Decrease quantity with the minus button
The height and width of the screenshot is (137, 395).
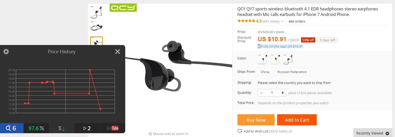point(261,93)
